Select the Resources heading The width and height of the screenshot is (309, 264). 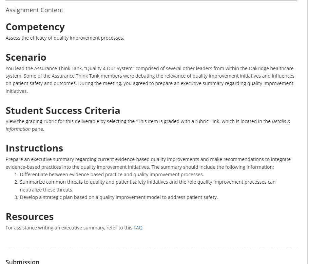[x=30, y=217]
